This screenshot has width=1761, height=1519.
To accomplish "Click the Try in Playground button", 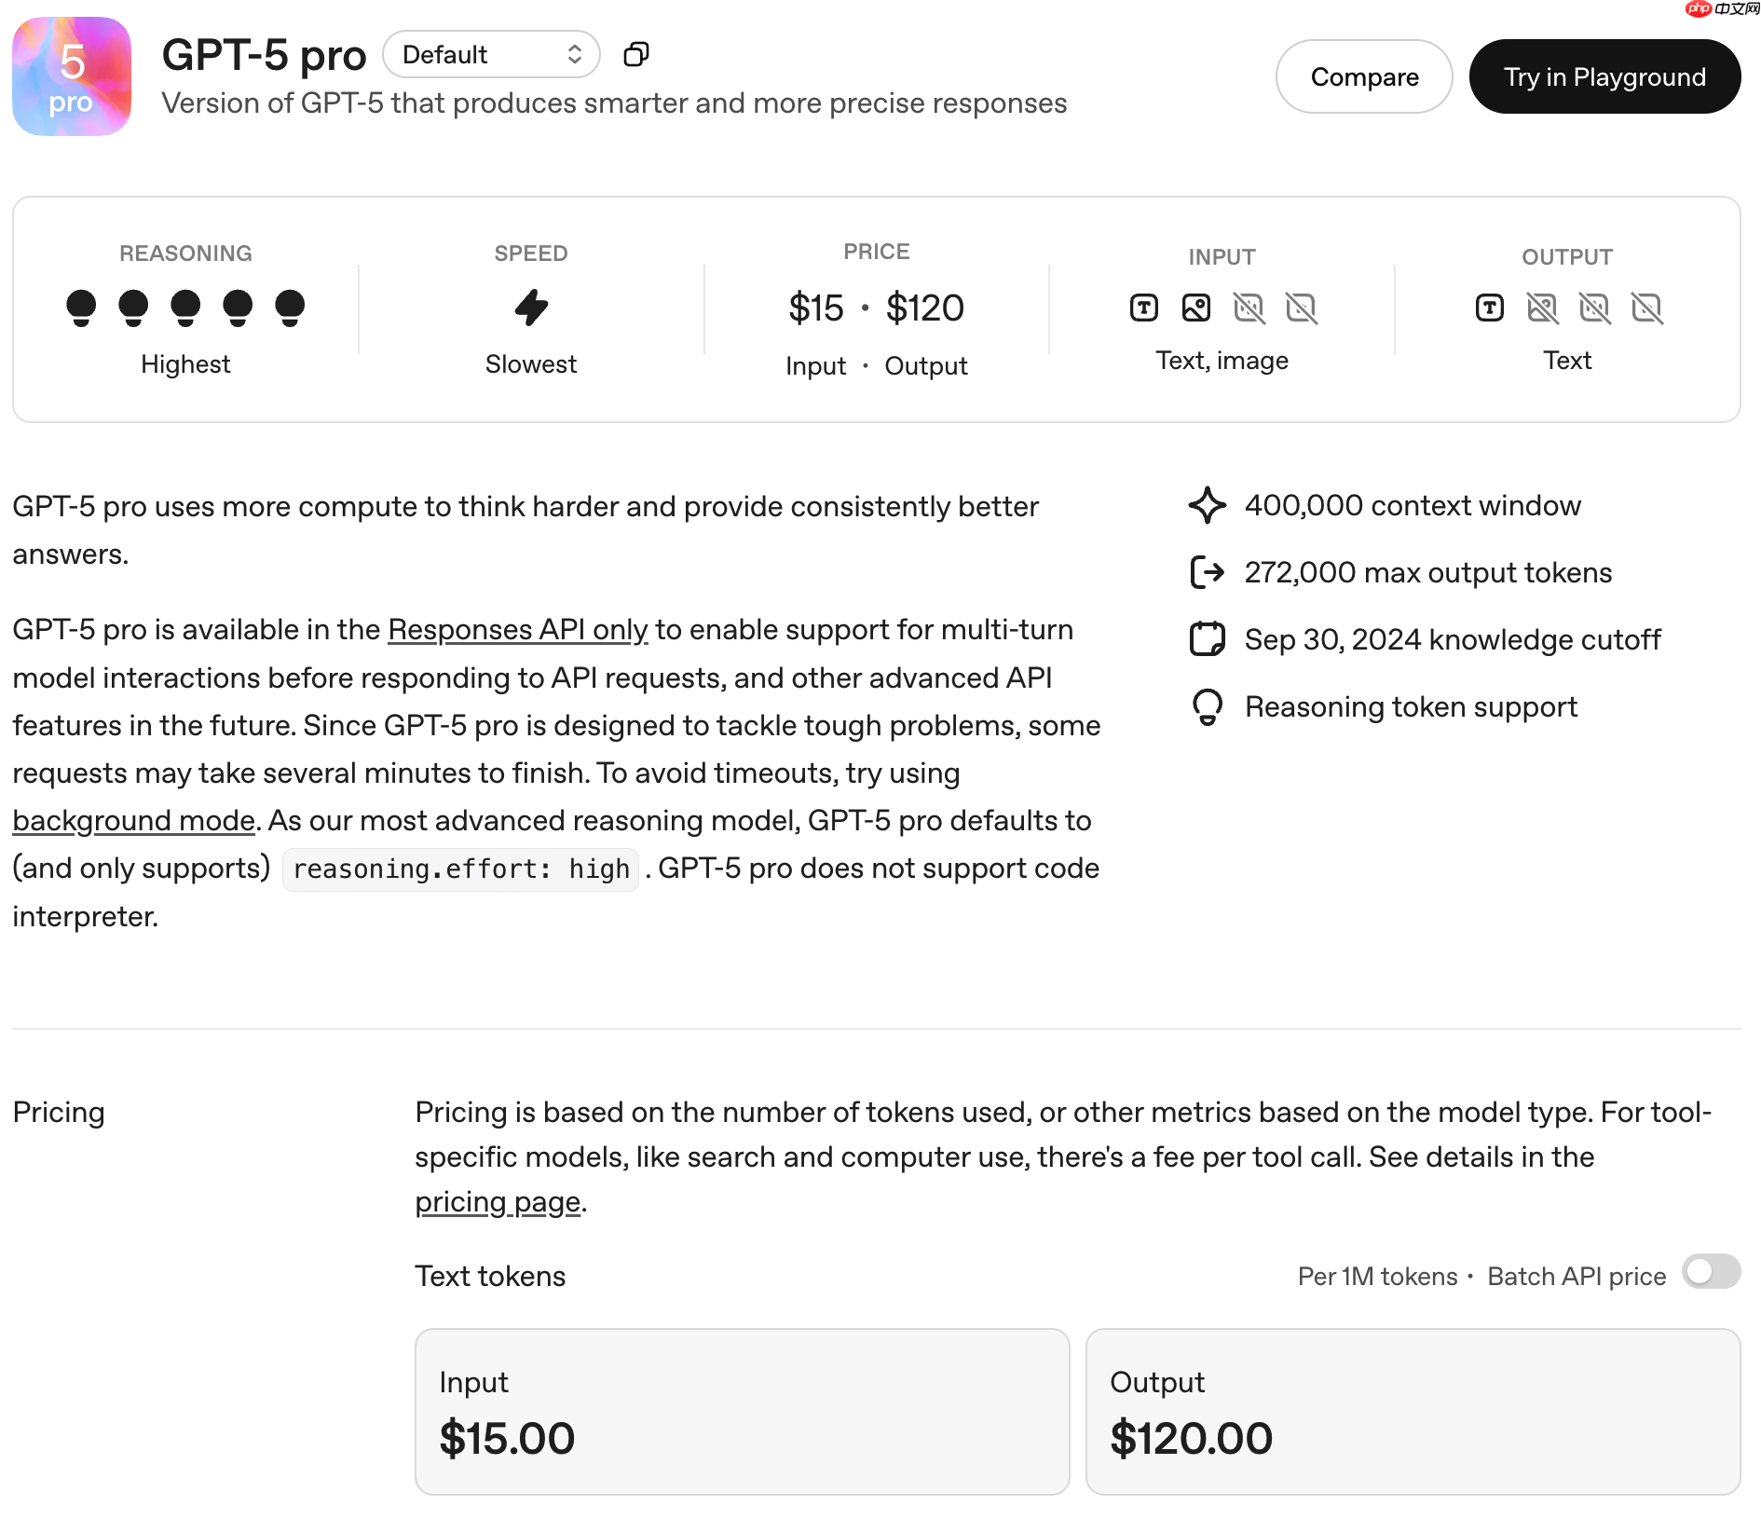I will tap(1604, 76).
